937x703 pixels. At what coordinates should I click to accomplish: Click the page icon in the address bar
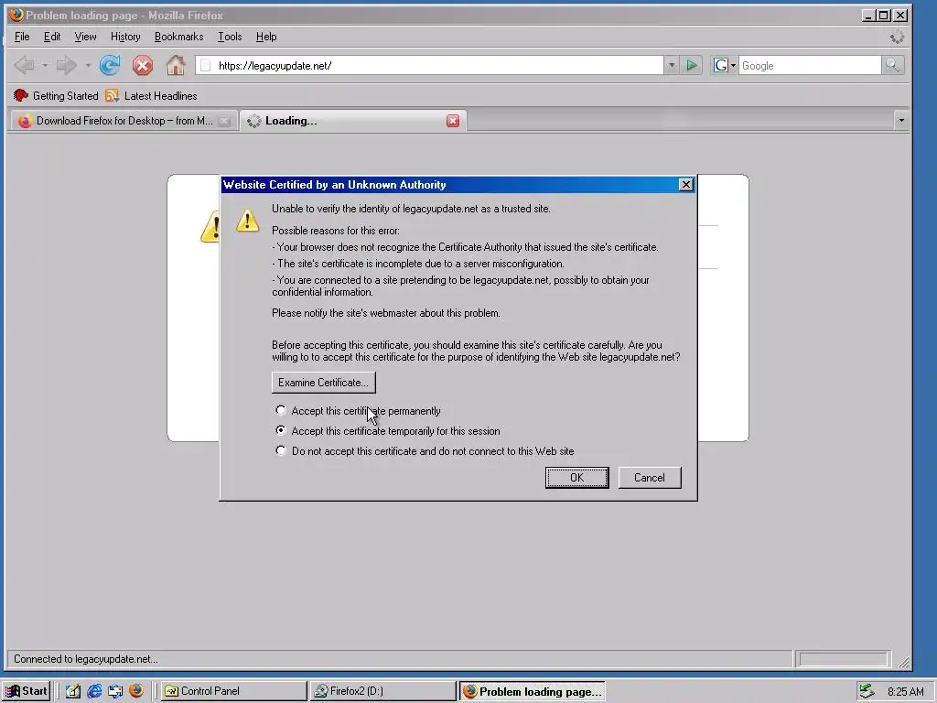coord(206,66)
